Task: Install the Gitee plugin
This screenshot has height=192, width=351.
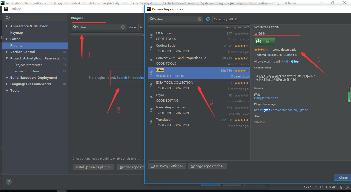Action: coord(265,41)
